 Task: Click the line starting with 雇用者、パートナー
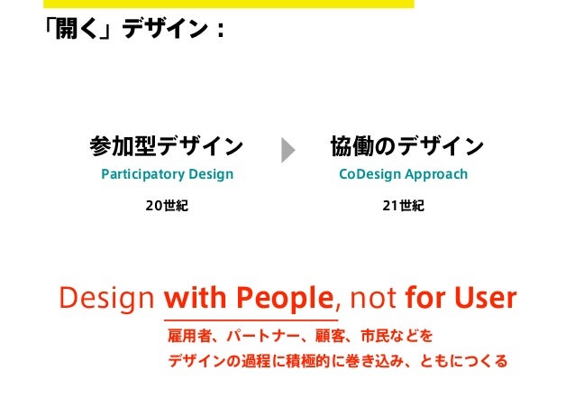(300, 336)
